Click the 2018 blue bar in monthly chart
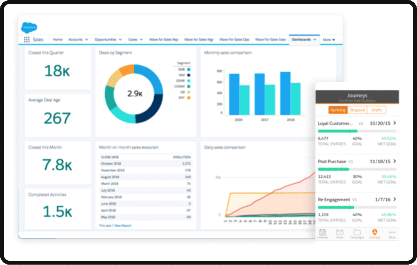 285,94
